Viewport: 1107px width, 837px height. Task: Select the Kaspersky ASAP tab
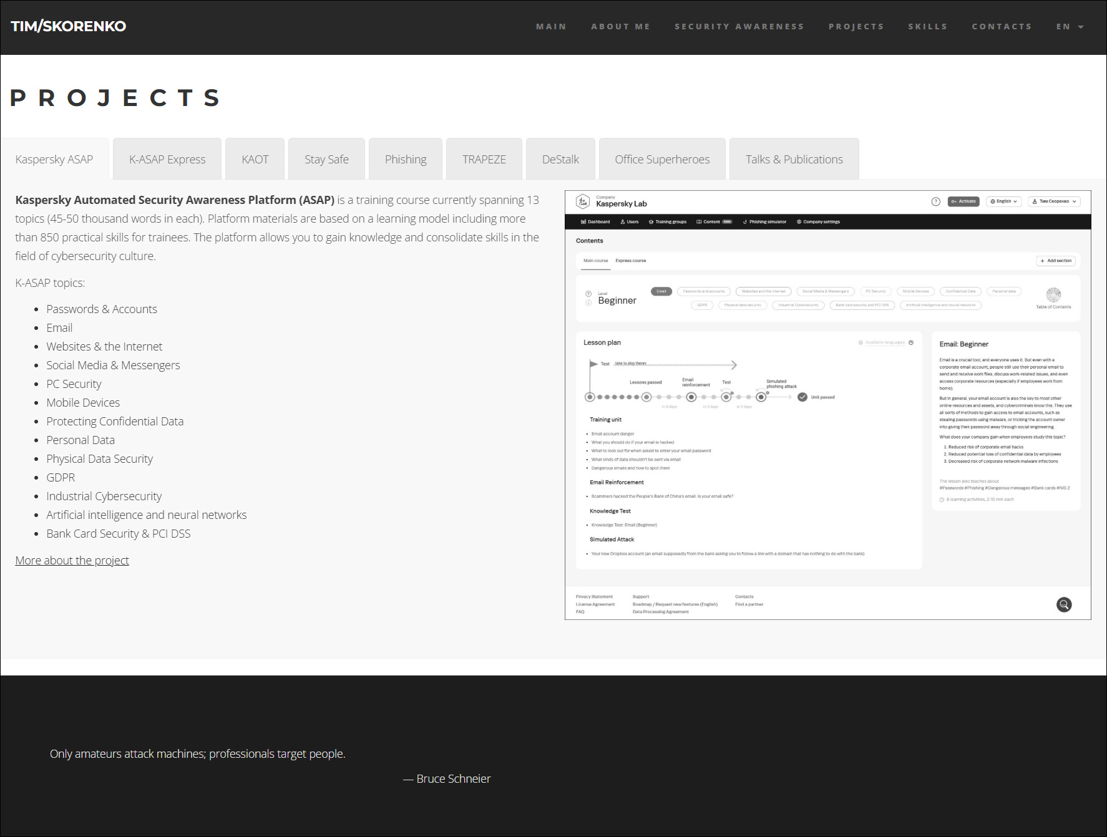54,159
